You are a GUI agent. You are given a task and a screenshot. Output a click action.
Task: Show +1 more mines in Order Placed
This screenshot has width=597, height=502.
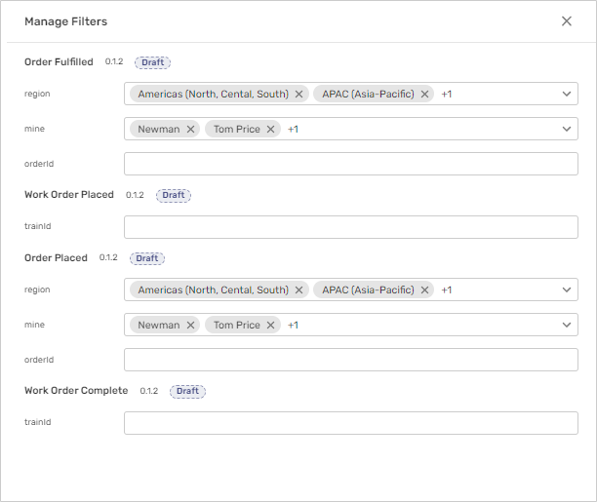click(293, 326)
